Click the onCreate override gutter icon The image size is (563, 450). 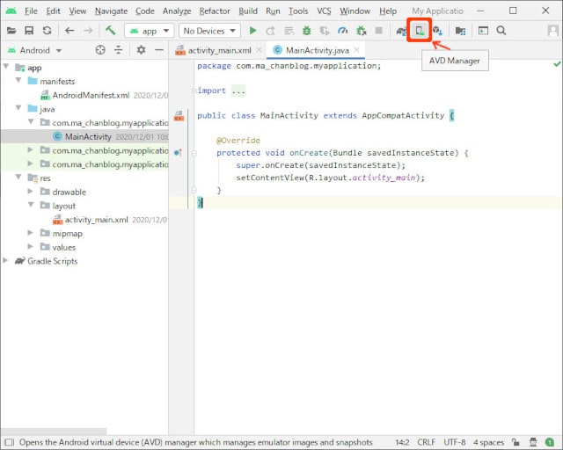(x=178, y=153)
